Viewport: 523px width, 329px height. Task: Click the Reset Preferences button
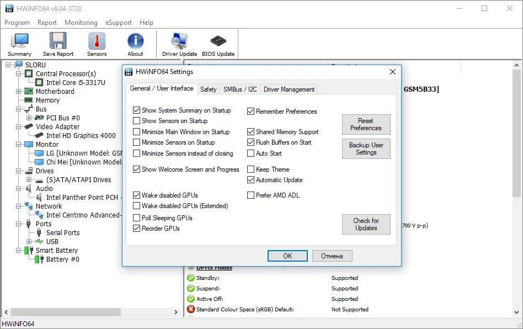coord(366,124)
